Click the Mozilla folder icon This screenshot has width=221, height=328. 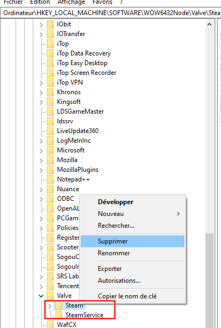coord(50,160)
